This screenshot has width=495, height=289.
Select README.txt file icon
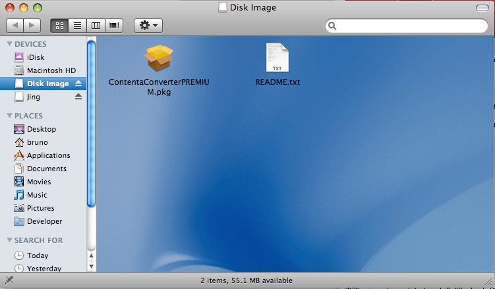[x=277, y=58]
